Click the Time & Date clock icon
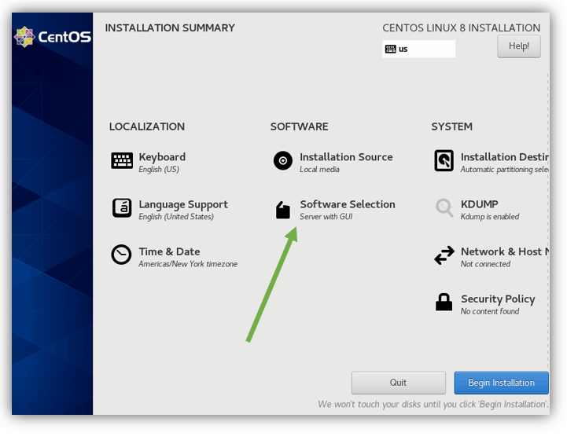 (x=121, y=255)
